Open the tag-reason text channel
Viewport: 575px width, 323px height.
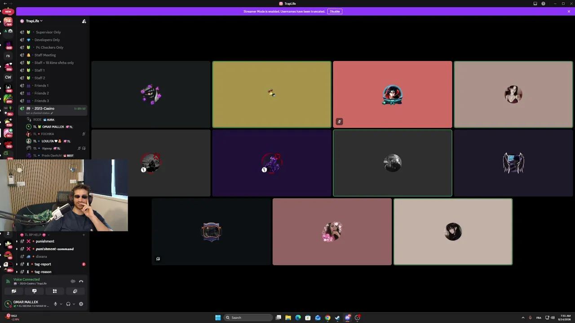coord(43,272)
